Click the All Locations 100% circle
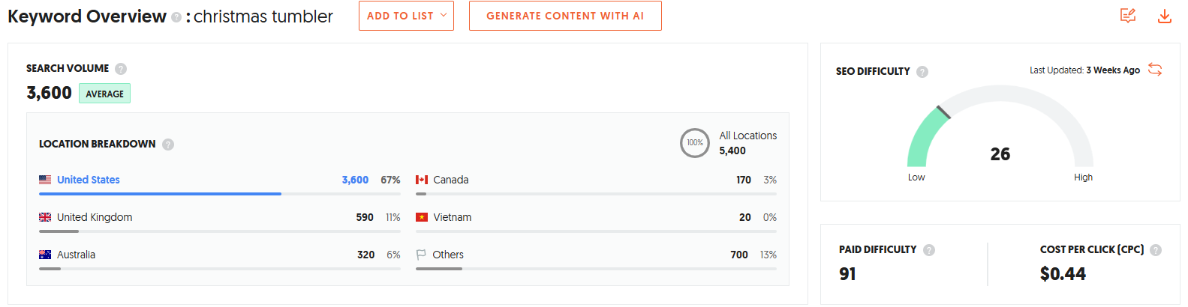The image size is (1188, 307). (695, 143)
